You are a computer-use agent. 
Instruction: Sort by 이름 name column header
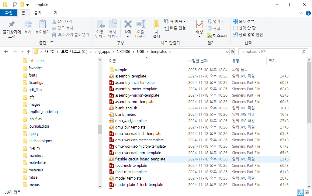113,61
